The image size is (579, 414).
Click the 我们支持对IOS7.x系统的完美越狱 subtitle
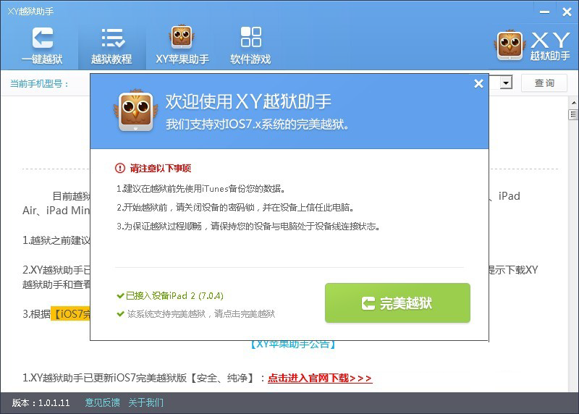(257, 124)
